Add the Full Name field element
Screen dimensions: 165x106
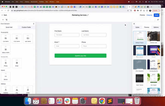(x=6, y=39)
